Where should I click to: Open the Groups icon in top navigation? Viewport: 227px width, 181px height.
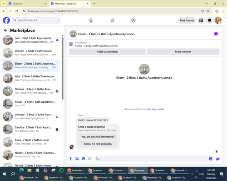click(x=133, y=20)
